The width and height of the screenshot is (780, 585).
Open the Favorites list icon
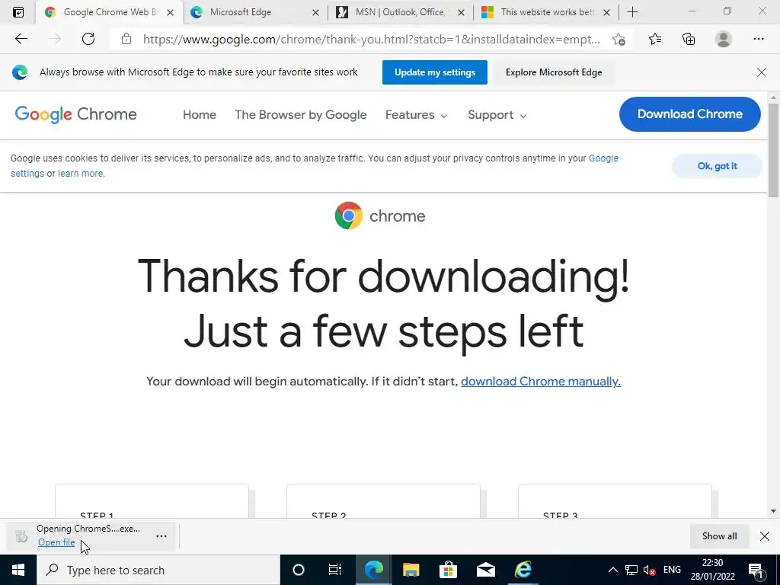point(654,39)
